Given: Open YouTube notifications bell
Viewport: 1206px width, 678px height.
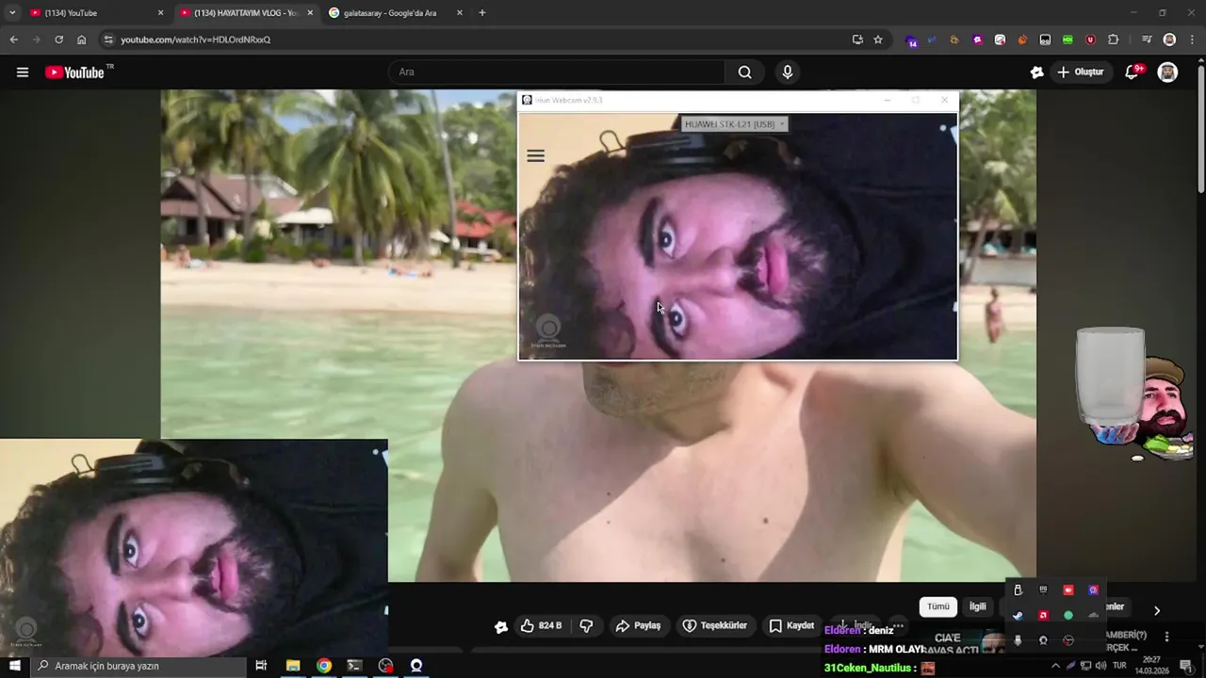Looking at the screenshot, I should click(x=1133, y=73).
